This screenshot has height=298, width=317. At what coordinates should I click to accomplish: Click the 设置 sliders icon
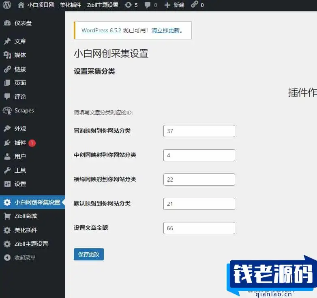[x=7, y=184]
